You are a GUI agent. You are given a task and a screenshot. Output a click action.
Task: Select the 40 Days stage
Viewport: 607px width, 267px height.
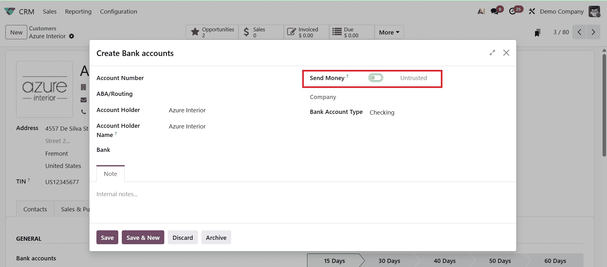[445, 261]
